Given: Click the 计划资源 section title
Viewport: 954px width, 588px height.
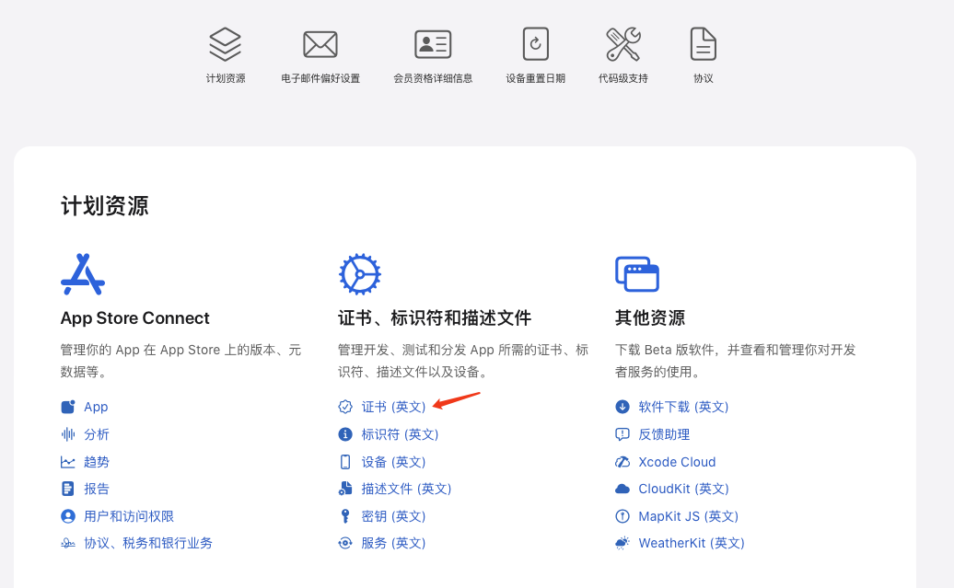Looking at the screenshot, I should click(x=104, y=205).
